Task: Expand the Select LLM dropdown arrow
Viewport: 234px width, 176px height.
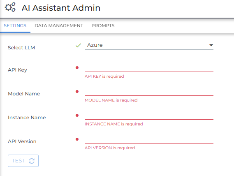Action: 211,45
